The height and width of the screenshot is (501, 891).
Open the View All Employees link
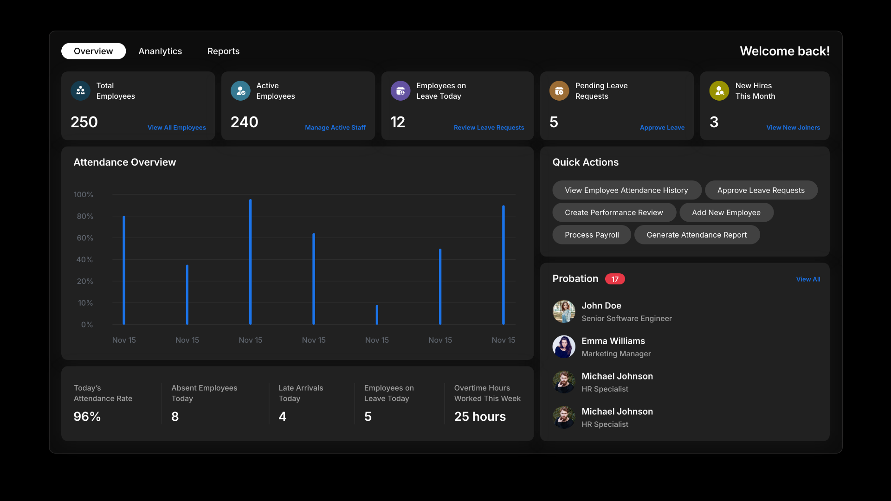pyautogui.click(x=176, y=128)
